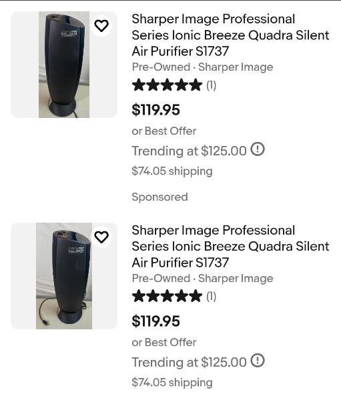Open trending price info on second listing
This screenshot has height=400, width=341.
click(258, 361)
